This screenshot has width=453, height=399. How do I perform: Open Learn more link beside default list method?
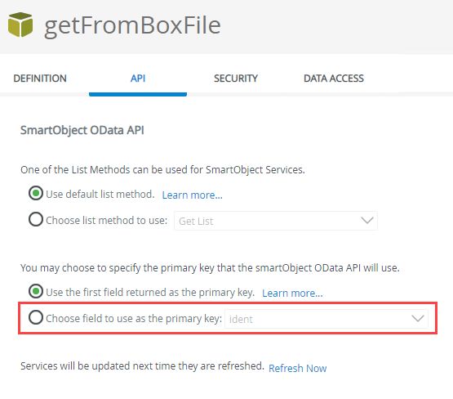[192, 195]
